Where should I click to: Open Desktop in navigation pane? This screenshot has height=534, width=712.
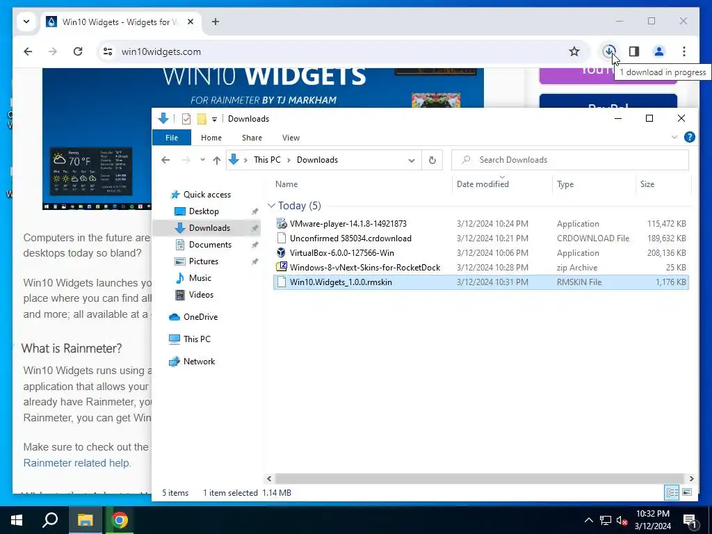[x=204, y=211]
